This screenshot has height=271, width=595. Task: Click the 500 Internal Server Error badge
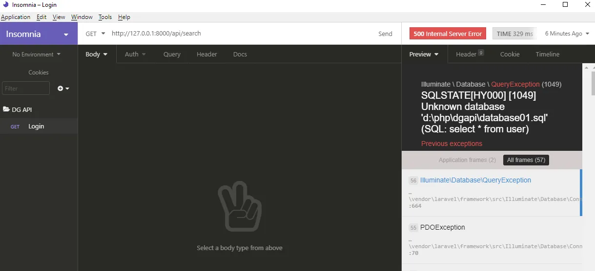coord(448,34)
